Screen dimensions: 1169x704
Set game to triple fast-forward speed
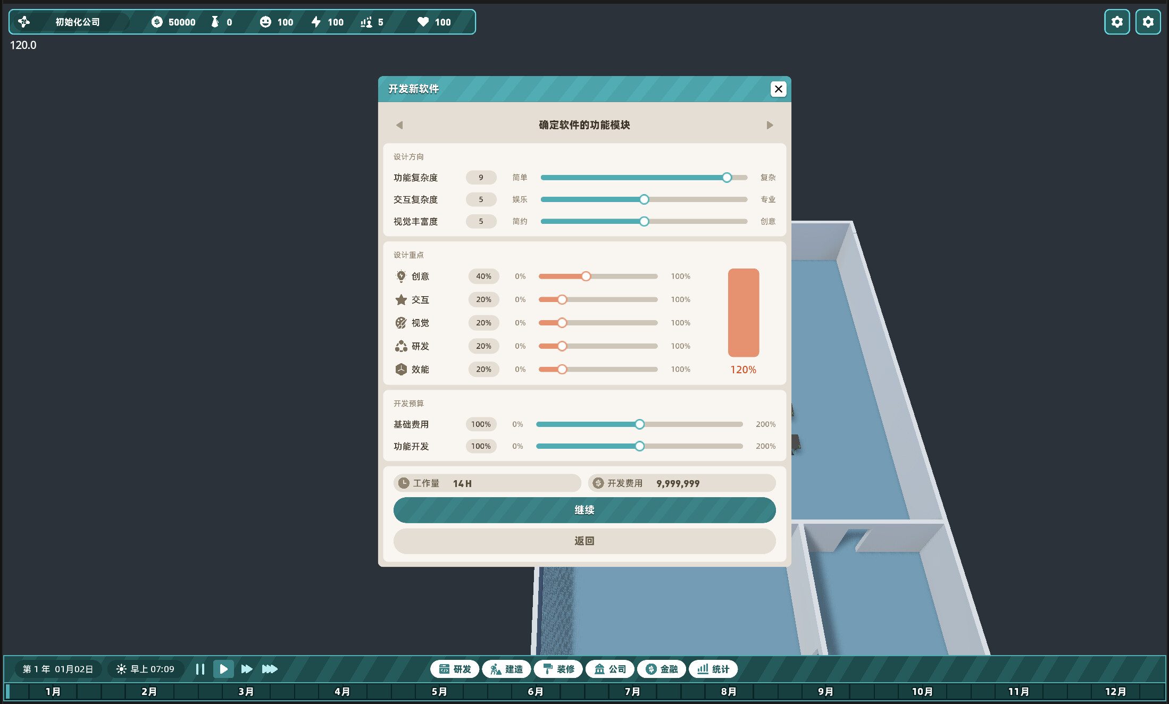tap(270, 669)
